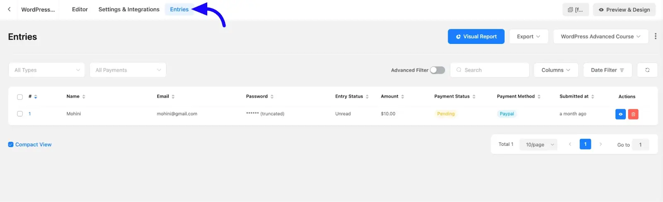Image resolution: width=663 pixels, height=202 pixels.
Task: Click the Search entries field
Action: point(493,70)
